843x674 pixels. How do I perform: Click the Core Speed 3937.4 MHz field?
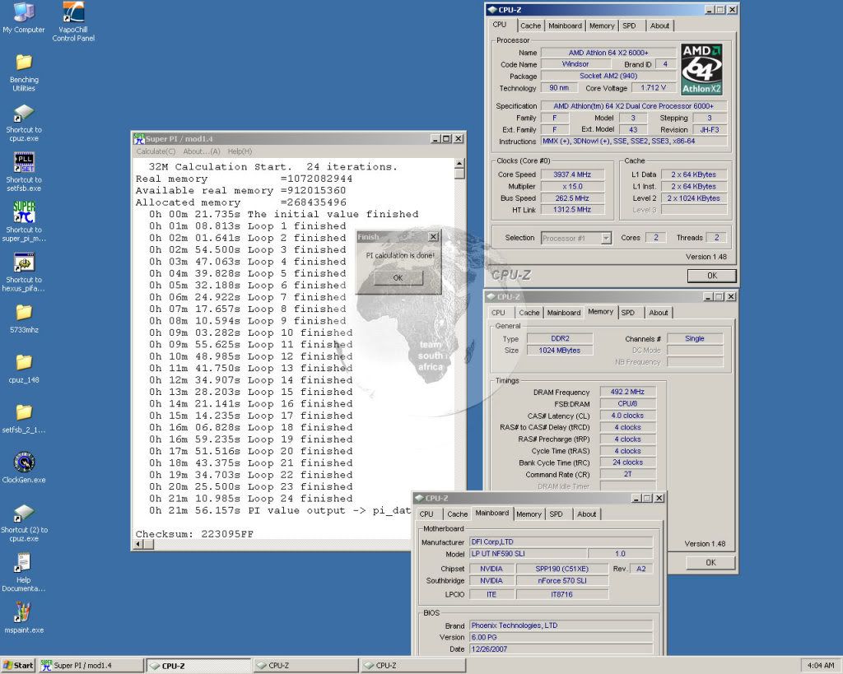click(572, 174)
